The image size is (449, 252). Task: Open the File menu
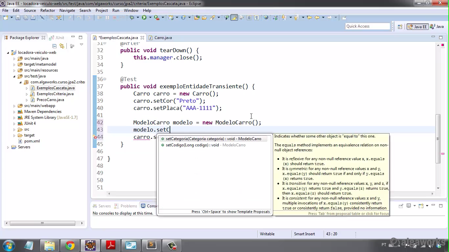click(5, 10)
